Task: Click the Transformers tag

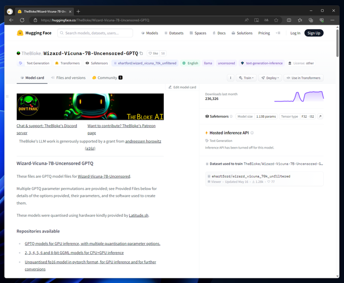Action: click(67, 63)
